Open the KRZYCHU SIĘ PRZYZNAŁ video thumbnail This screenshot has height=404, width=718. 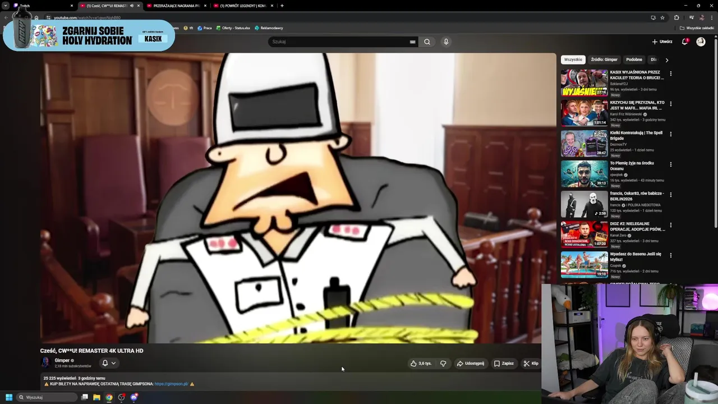click(584, 113)
